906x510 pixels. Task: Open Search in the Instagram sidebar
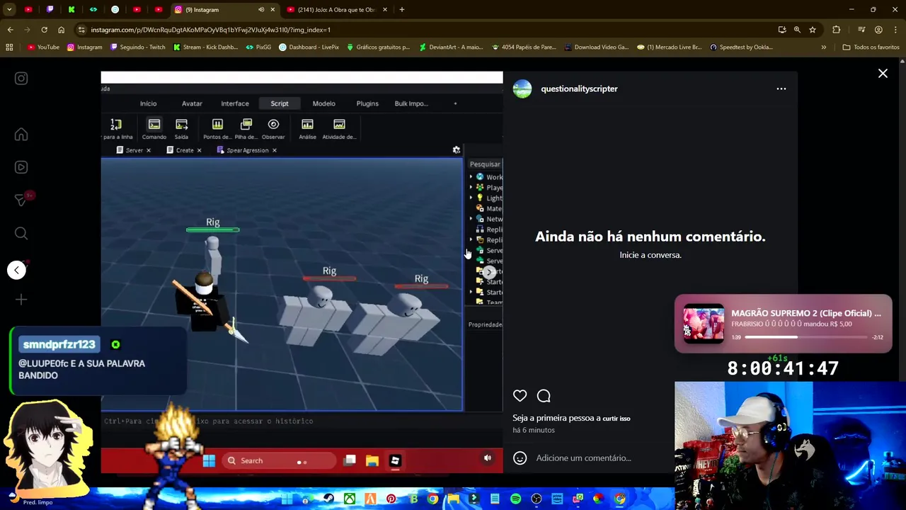point(21,233)
